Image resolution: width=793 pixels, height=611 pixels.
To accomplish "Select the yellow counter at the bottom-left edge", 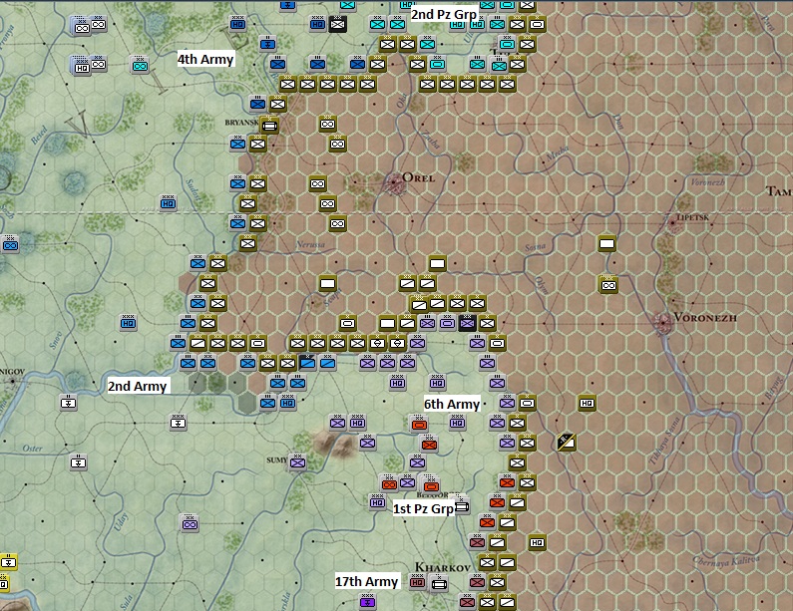I will 8,561.
